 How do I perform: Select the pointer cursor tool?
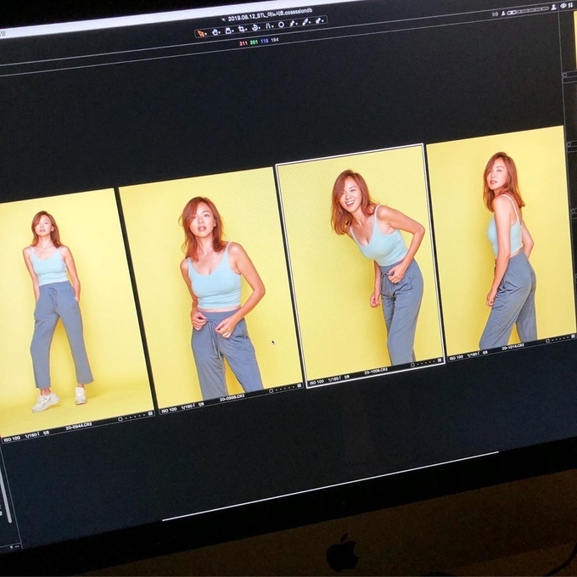tap(200, 33)
